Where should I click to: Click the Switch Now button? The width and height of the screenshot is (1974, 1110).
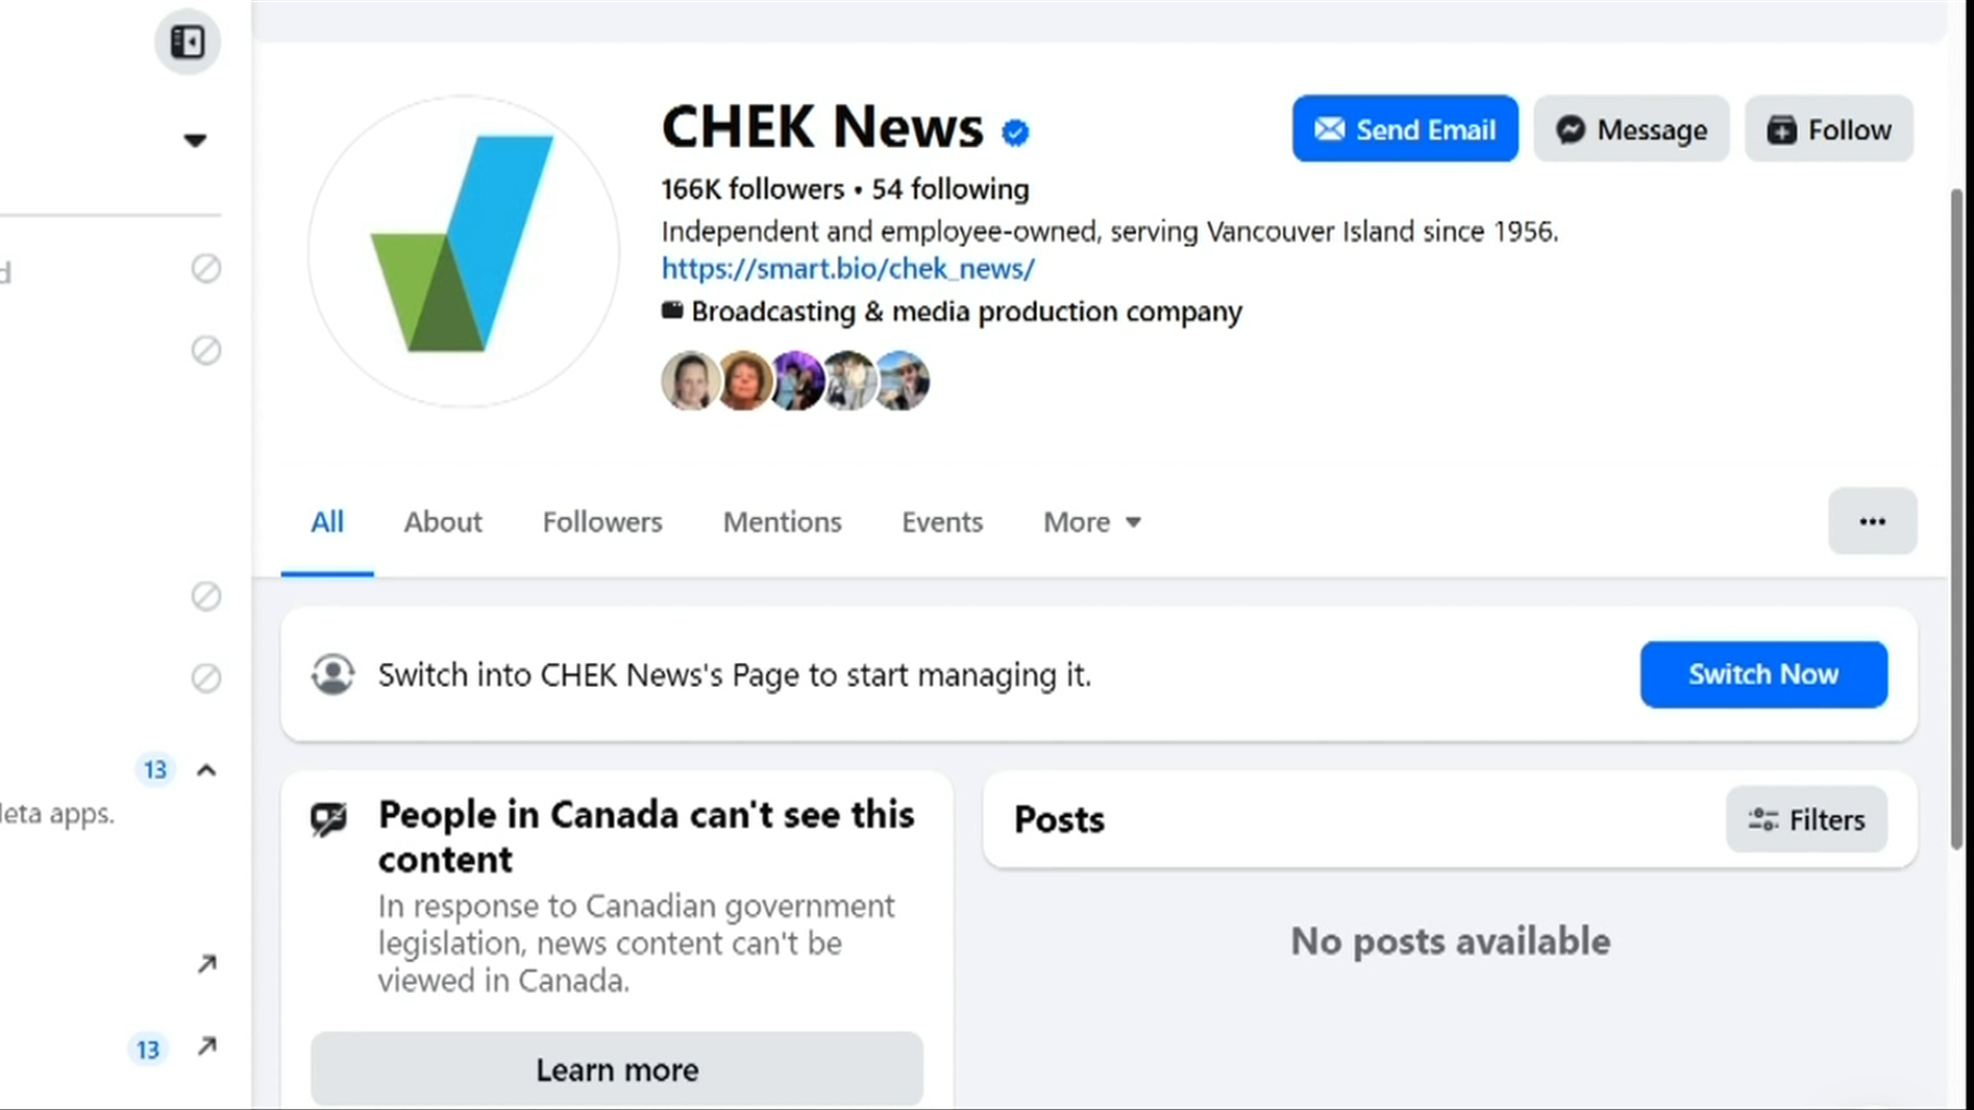pyautogui.click(x=1763, y=675)
